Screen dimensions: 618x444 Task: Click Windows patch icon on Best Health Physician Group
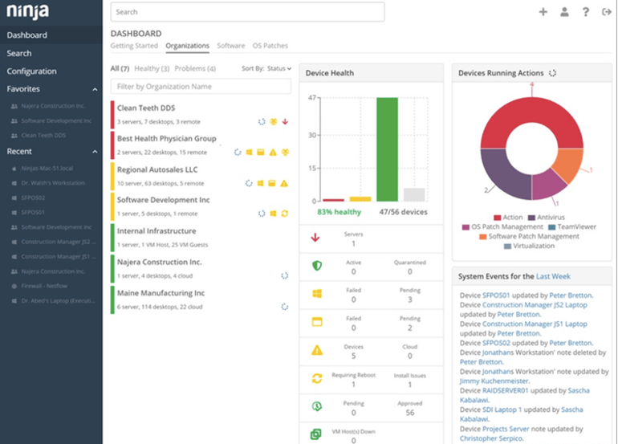[x=249, y=153]
